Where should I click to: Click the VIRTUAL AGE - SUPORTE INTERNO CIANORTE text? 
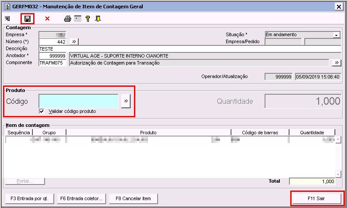click(x=119, y=56)
